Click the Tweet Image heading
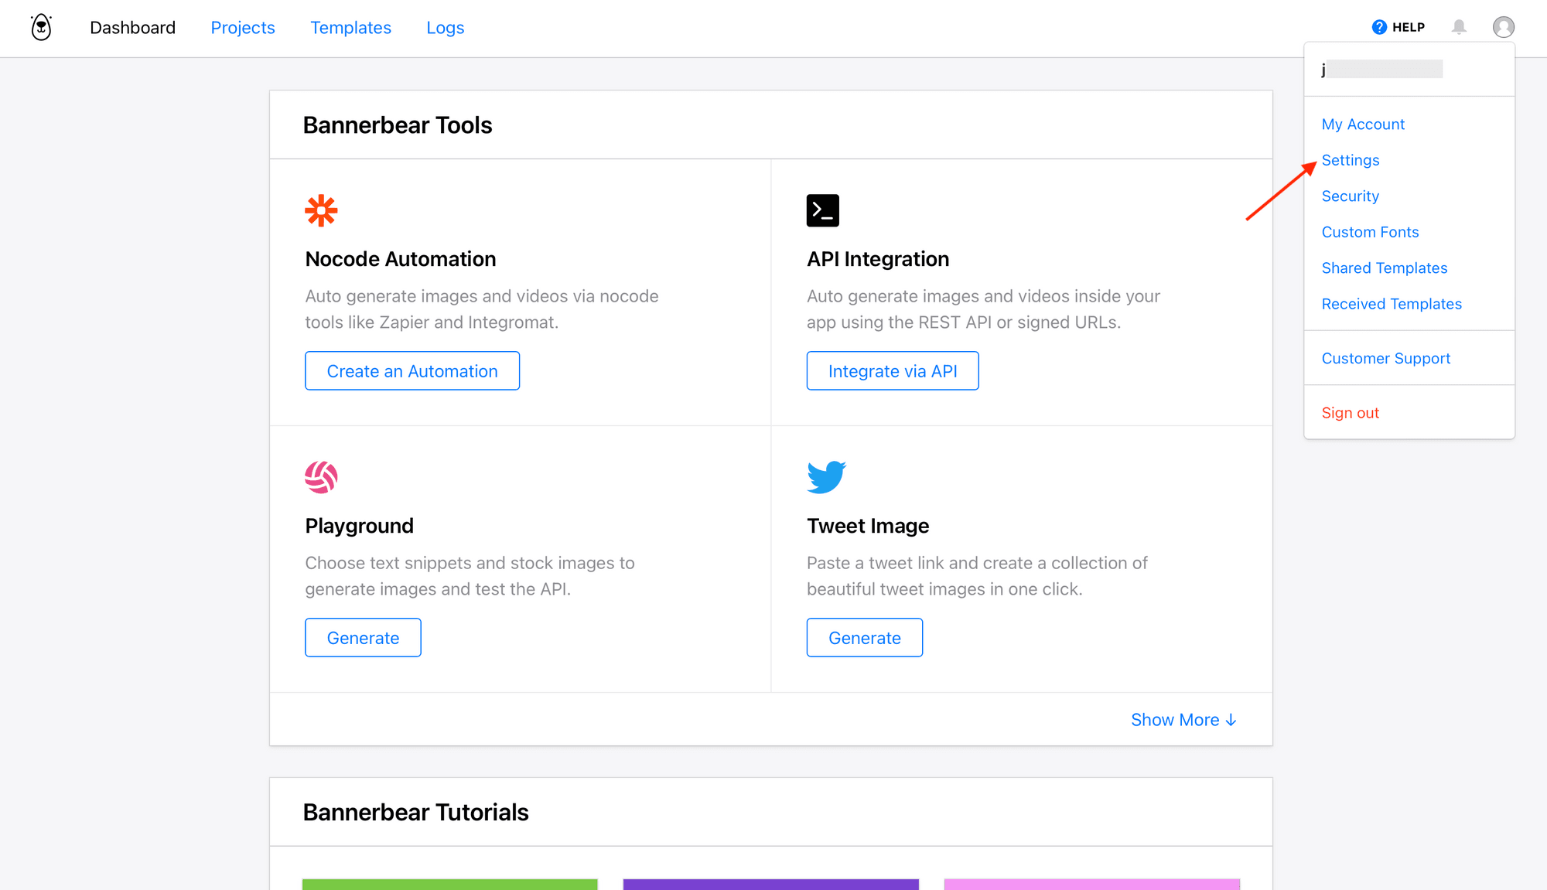This screenshot has width=1547, height=890. [x=868, y=526]
